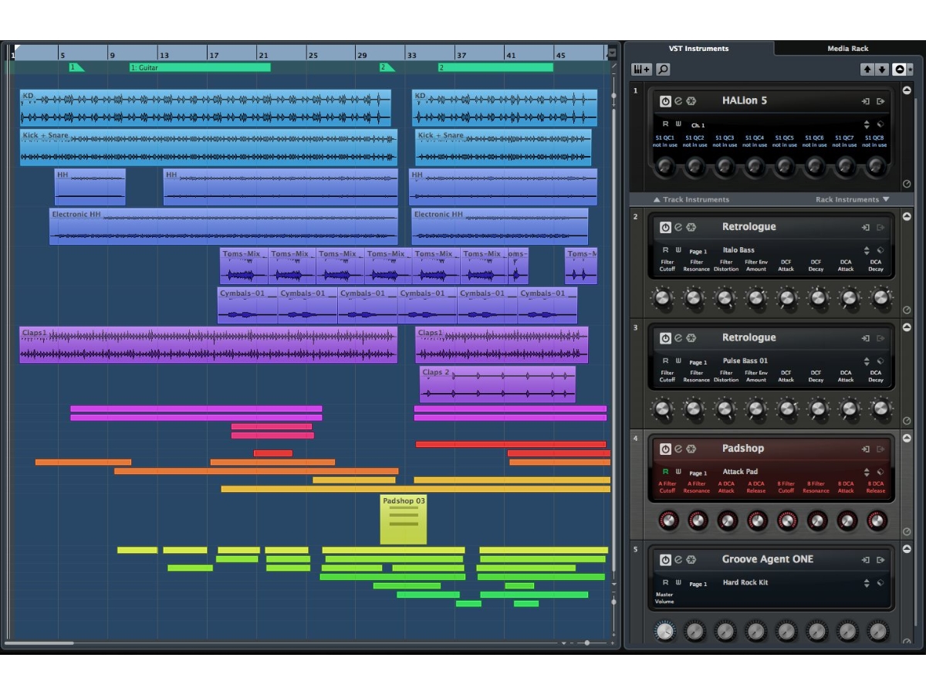The width and height of the screenshot is (926, 695).
Task: Disable Padshop read automation button
Action: (665, 472)
